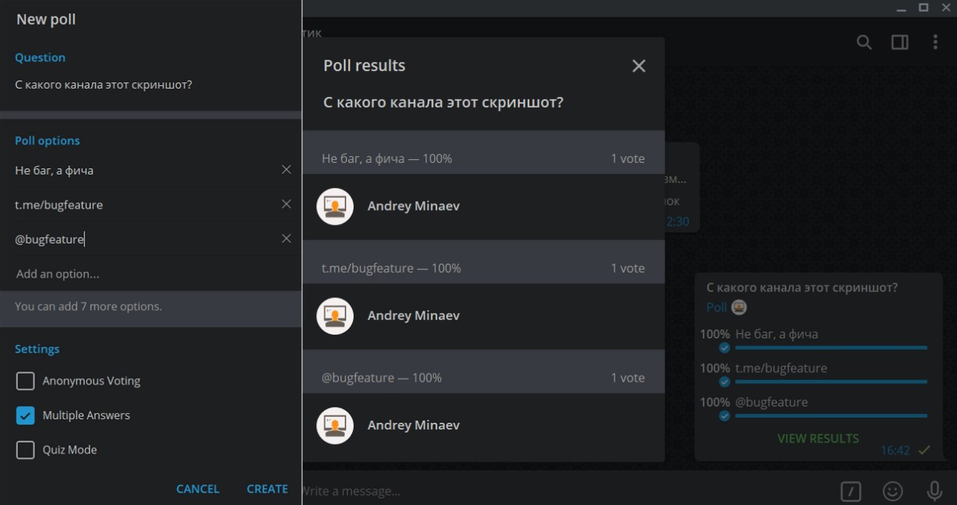Click the "Settings" section heading
Image resolution: width=957 pixels, height=505 pixels.
pyautogui.click(x=37, y=349)
